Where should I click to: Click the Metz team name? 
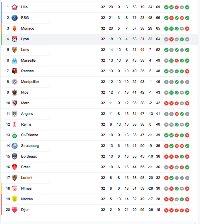point(25,103)
